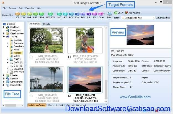Check the box for IMG_1916 (17).JPG
173x114 pixels.
pyautogui.click(x=69, y=57)
